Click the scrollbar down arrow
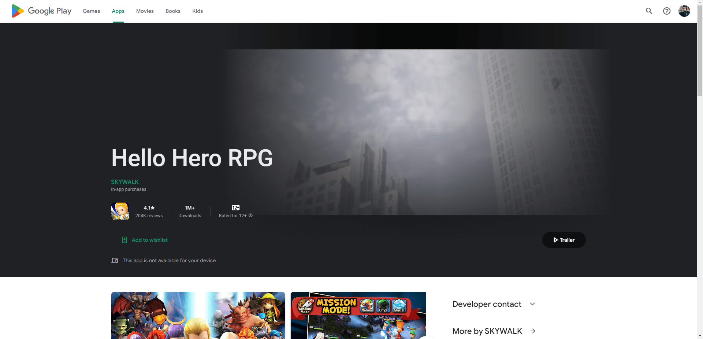Viewport: 703px width, 339px height. 700,336
